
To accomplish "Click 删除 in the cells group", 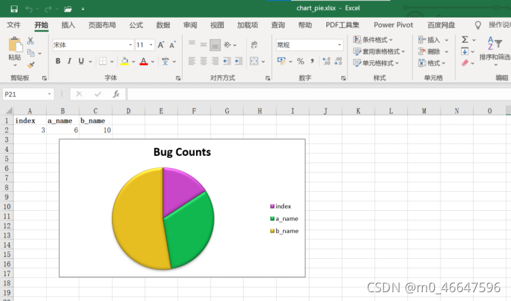I will coord(429,52).
